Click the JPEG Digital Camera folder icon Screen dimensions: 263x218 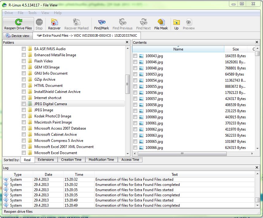click(30, 104)
